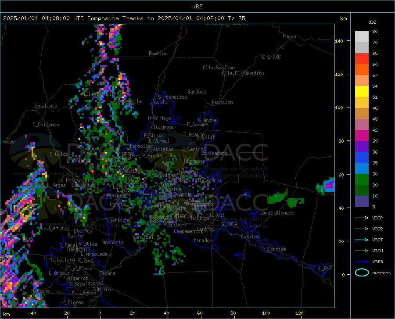Click the 'Divisadero' map label
395x319 pixels.
[214, 153]
